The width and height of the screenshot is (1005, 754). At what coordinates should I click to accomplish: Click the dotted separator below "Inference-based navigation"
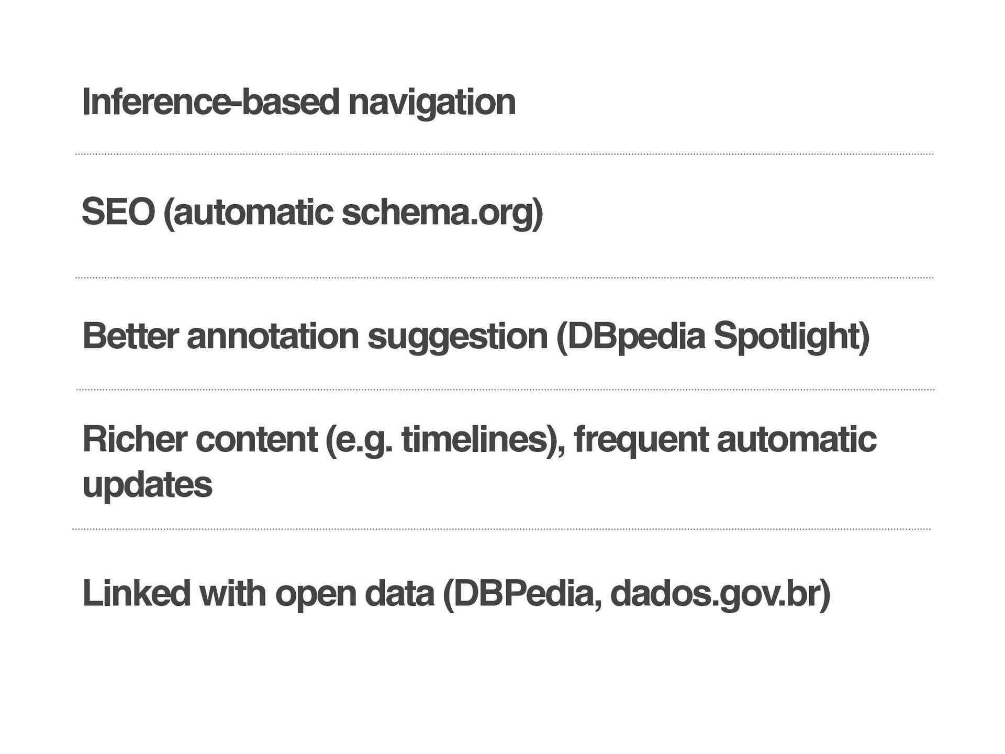(504, 154)
